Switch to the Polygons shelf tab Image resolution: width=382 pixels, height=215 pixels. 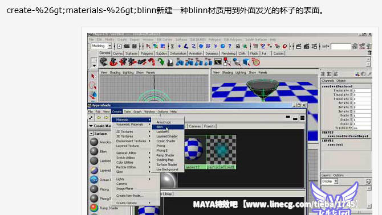[147, 53]
